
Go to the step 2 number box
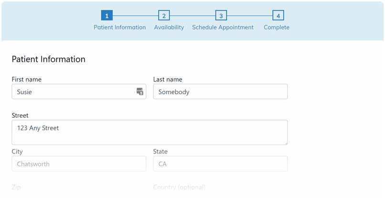coord(164,15)
